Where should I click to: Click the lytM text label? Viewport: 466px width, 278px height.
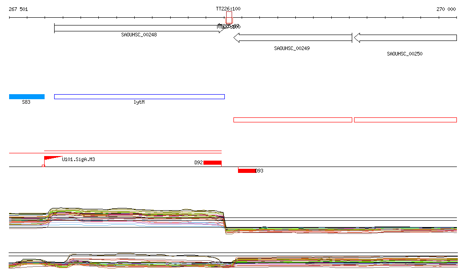click(x=139, y=102)
